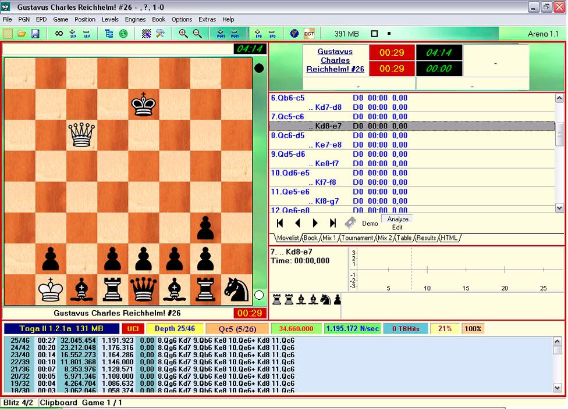Click the plus PGN toolbar icon
Screen dimensions: 568x409
(x=221, y=34)
